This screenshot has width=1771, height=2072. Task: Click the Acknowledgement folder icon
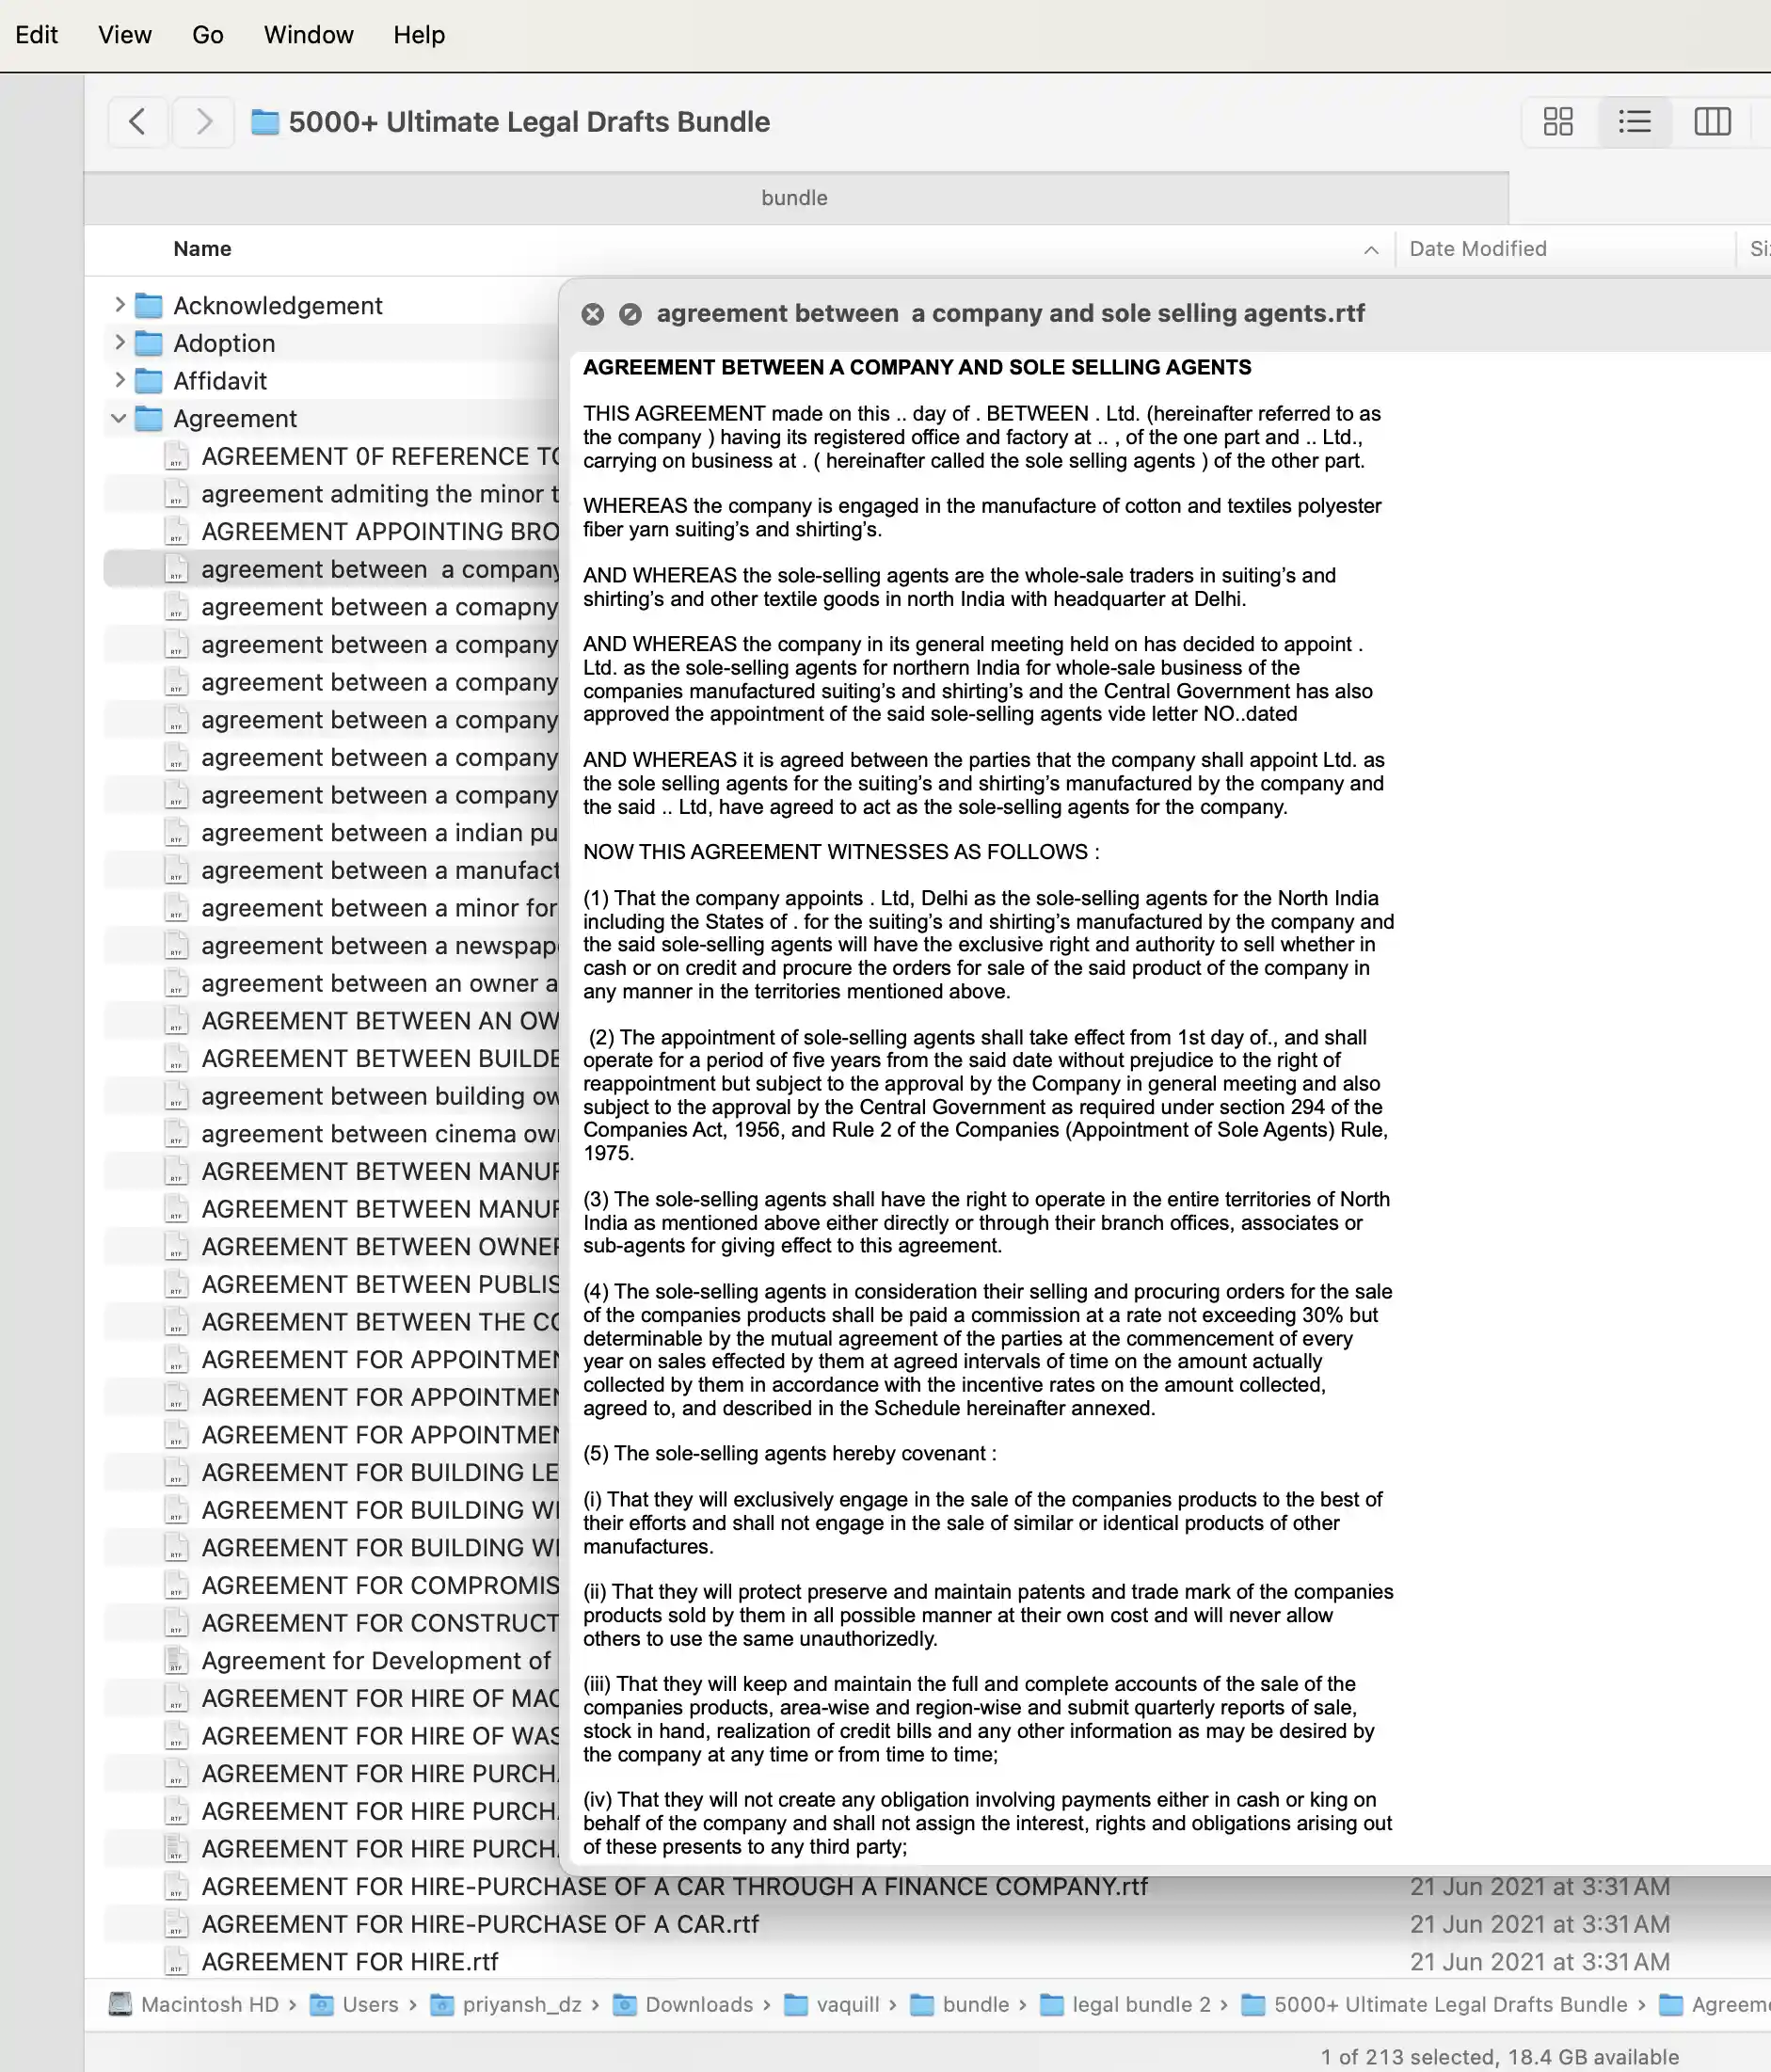(149, 305)
